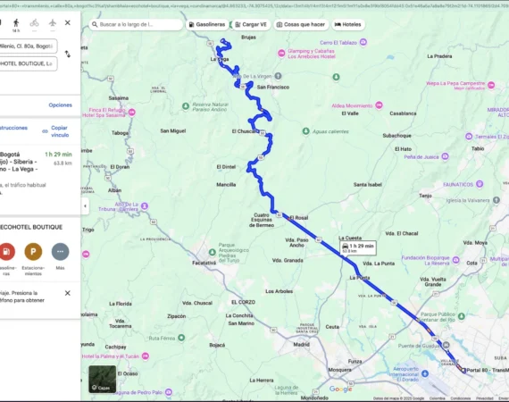Filter map by Cargar VE chip
This screenshot has width=509, height=402.
click(251, 25)
